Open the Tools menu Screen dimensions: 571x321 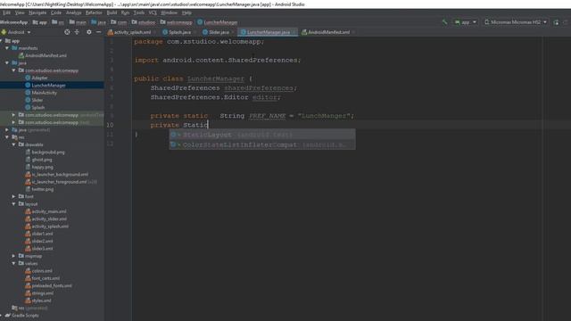[x=139, y=12]
